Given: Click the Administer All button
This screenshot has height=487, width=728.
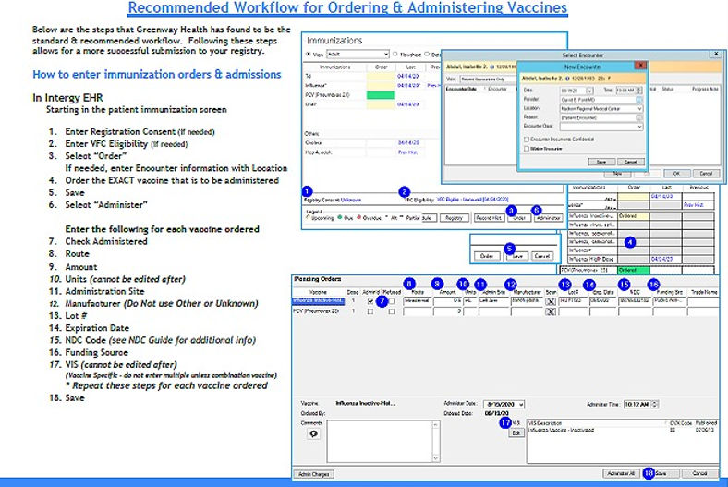Looking at the screenshot, I should (x=620, y=473).
